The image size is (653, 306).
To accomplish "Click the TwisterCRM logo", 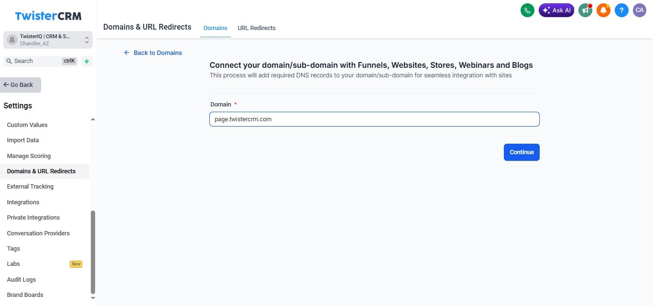I will tap(48, 16).
